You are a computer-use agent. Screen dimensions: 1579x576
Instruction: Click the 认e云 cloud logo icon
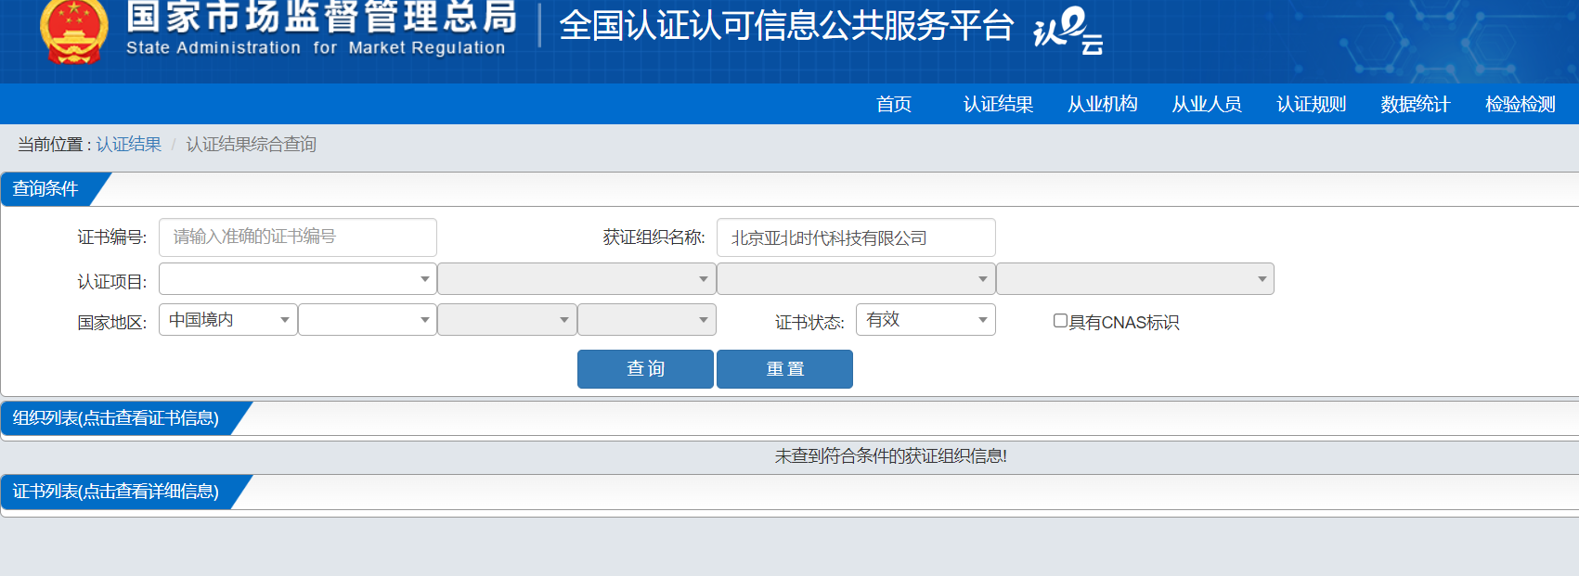coord(1068,31)
